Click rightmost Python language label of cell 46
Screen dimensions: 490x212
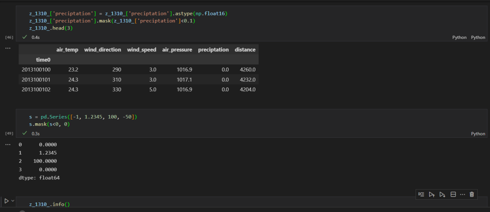tap(478, 37)
